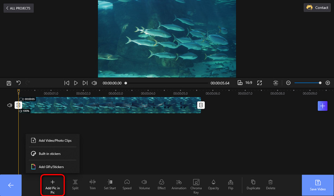
Task: Open the Opacity control
Action: point(213,184)
